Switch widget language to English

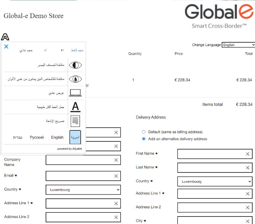click(57, 137)
